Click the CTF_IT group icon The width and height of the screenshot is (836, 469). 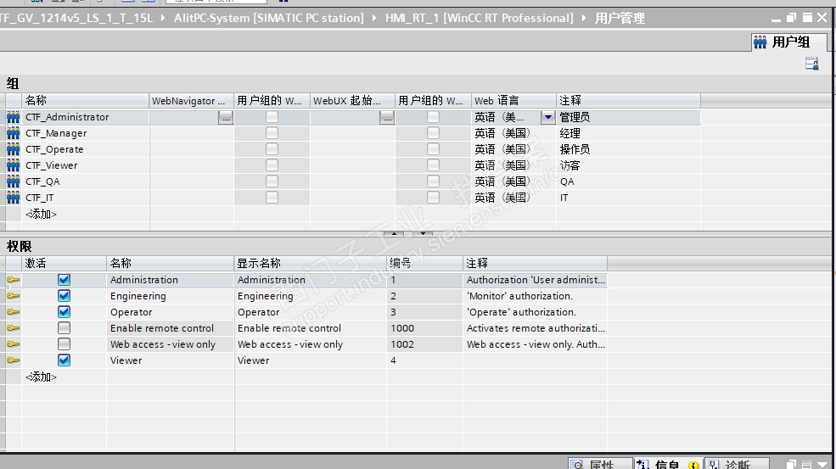coord(14,198)
